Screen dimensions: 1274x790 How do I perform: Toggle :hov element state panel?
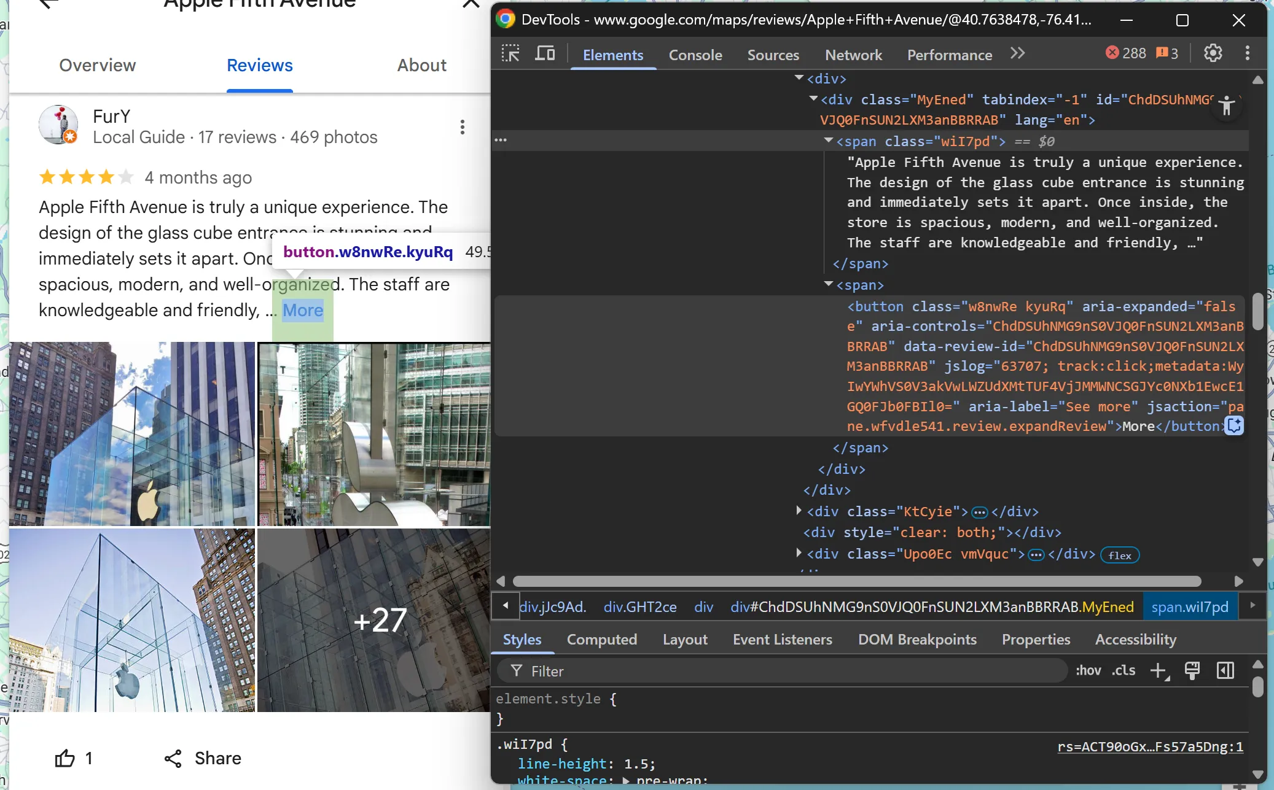point(1088,671)
